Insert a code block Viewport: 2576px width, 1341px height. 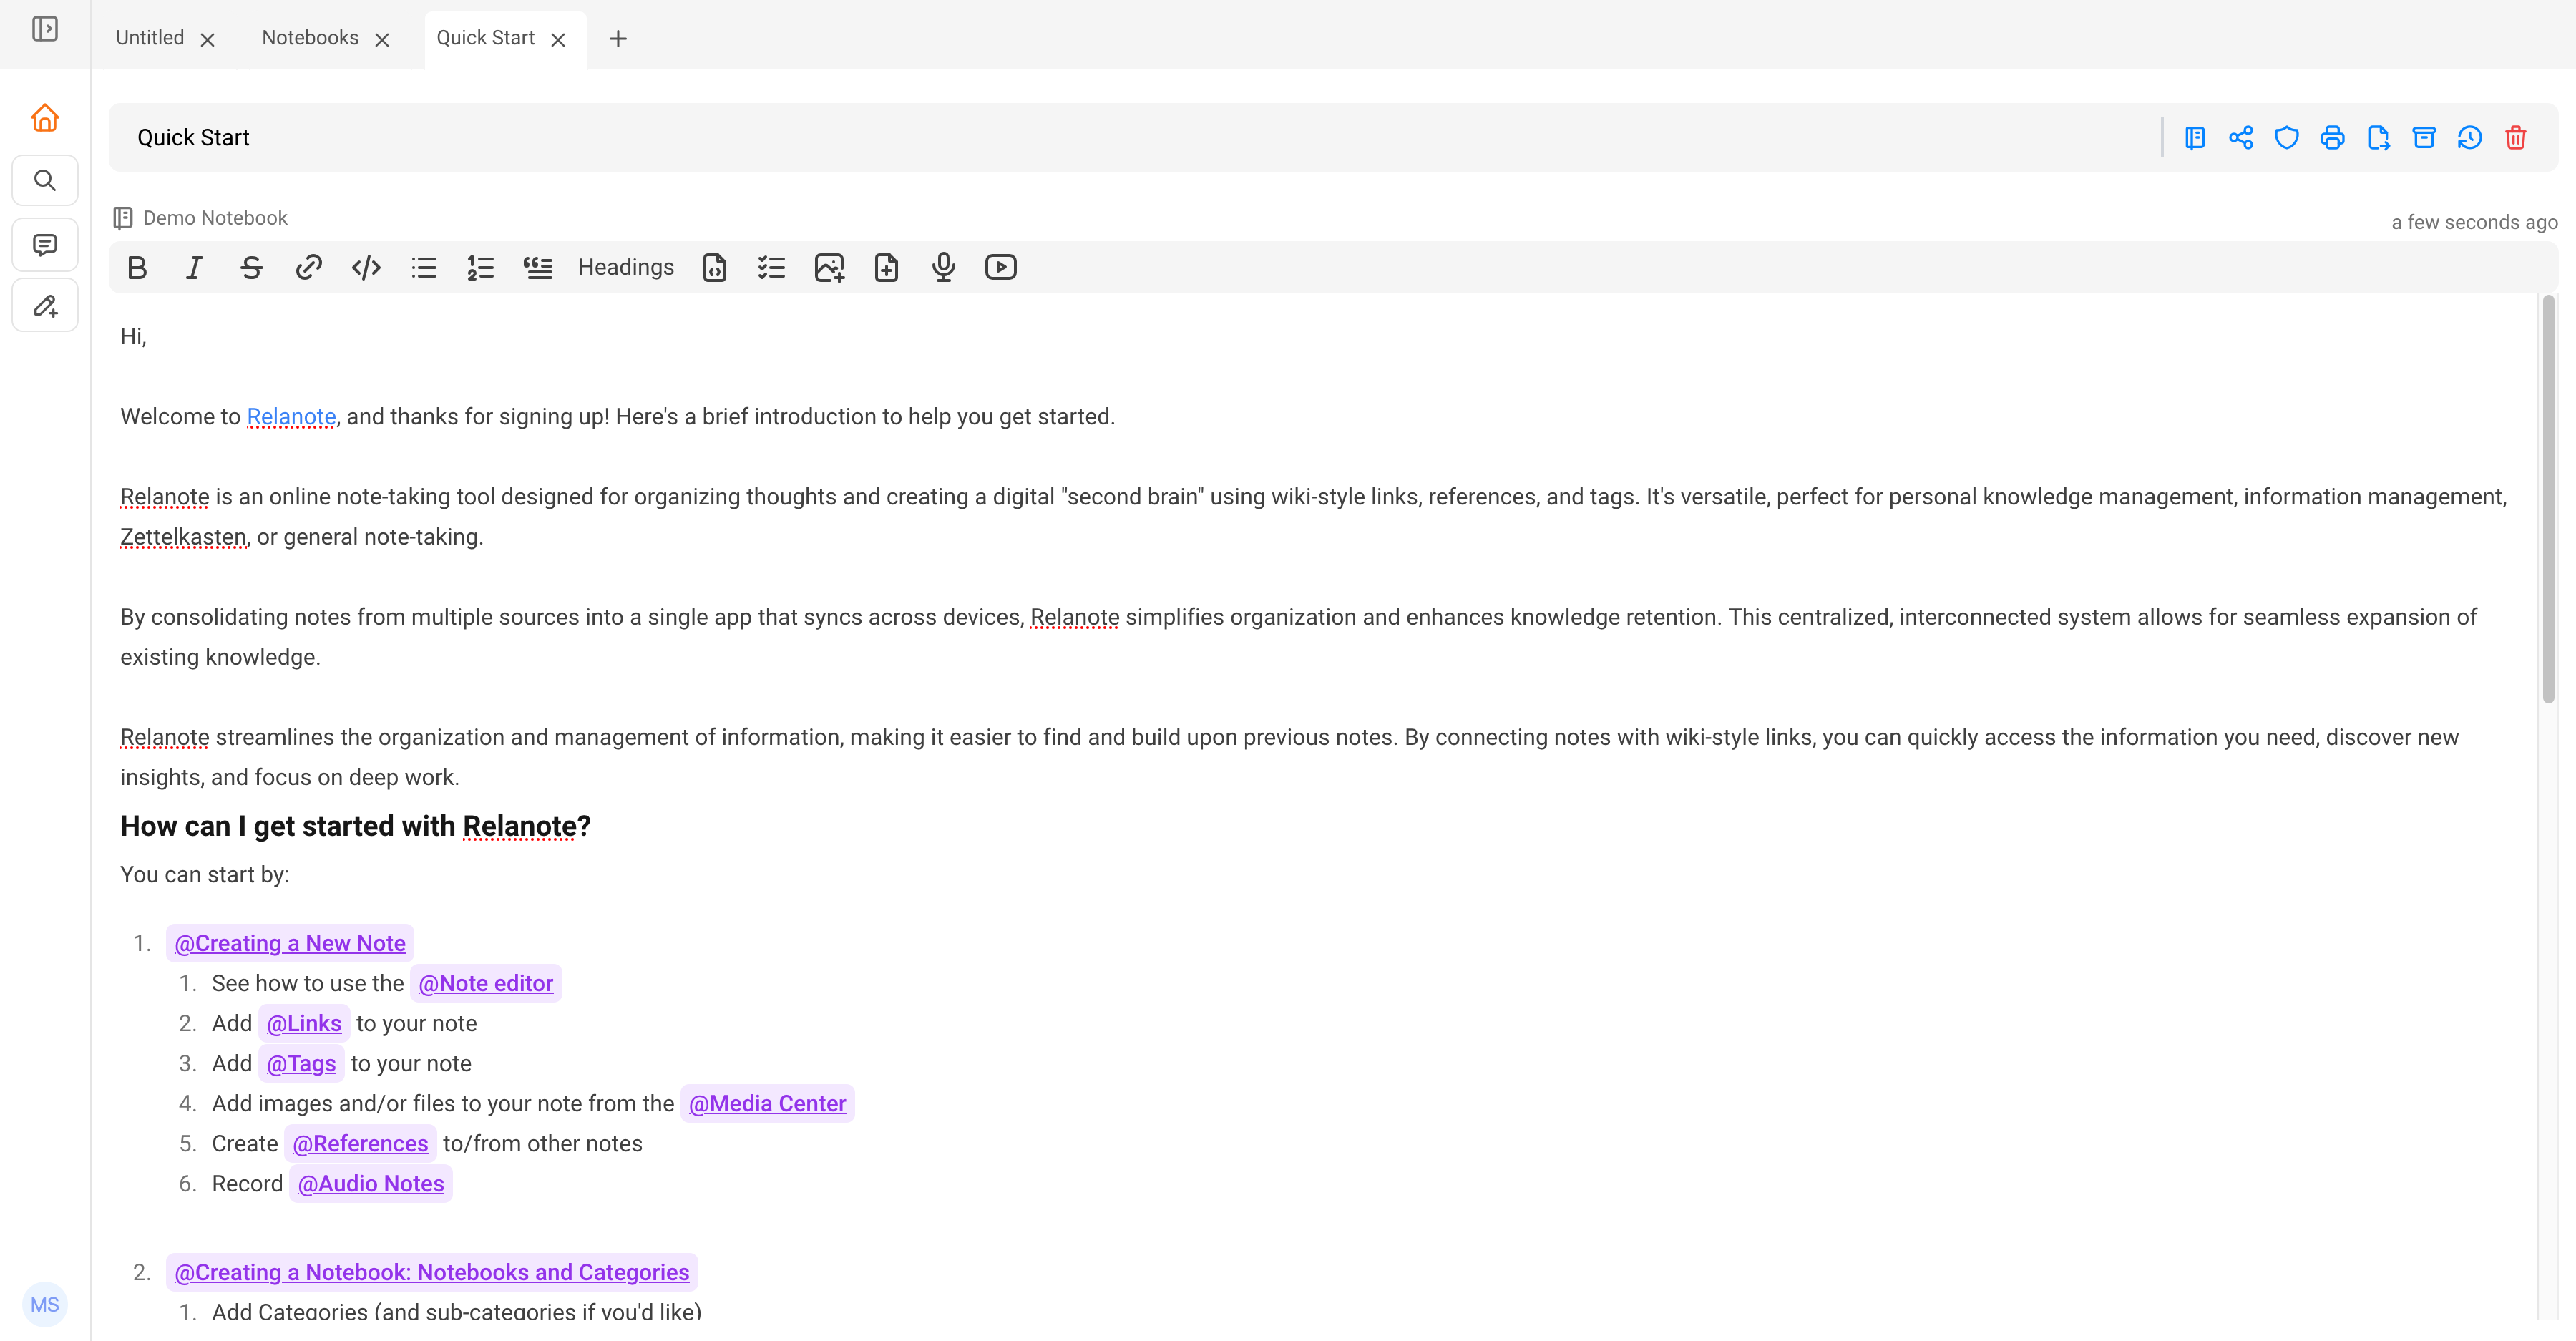tap(714, 268)
